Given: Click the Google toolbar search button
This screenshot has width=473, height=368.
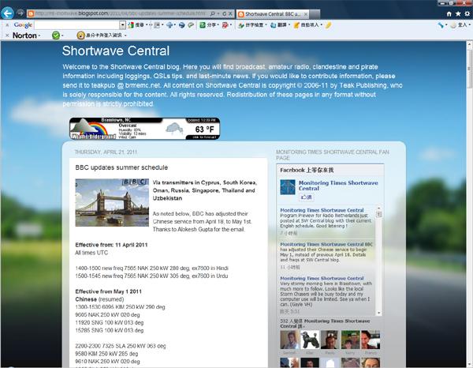Looking at the screenshot, I should point(136,25).
